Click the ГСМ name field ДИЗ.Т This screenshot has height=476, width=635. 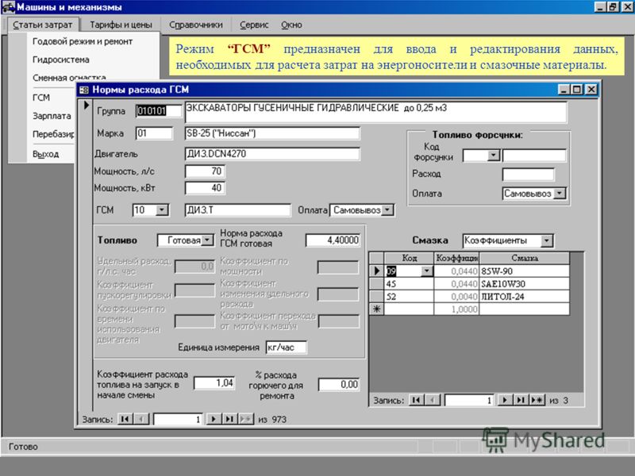(x=237, y=209)
